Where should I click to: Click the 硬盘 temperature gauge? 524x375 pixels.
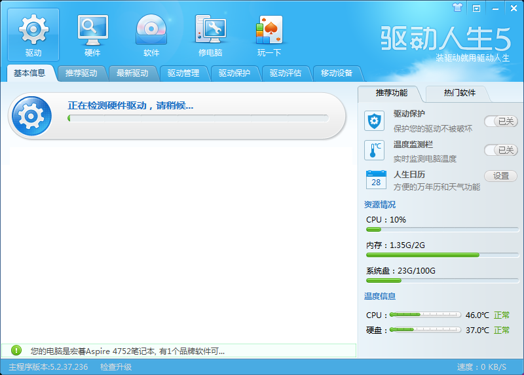pos(425,330)
